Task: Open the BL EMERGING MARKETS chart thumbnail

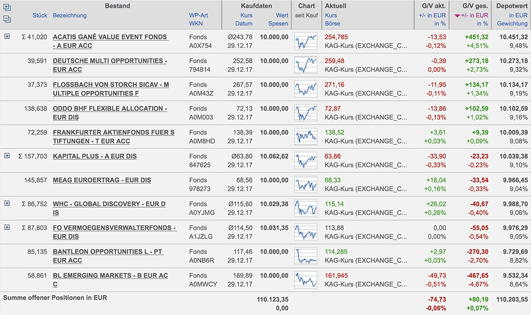Action: [x=306, y=279]
